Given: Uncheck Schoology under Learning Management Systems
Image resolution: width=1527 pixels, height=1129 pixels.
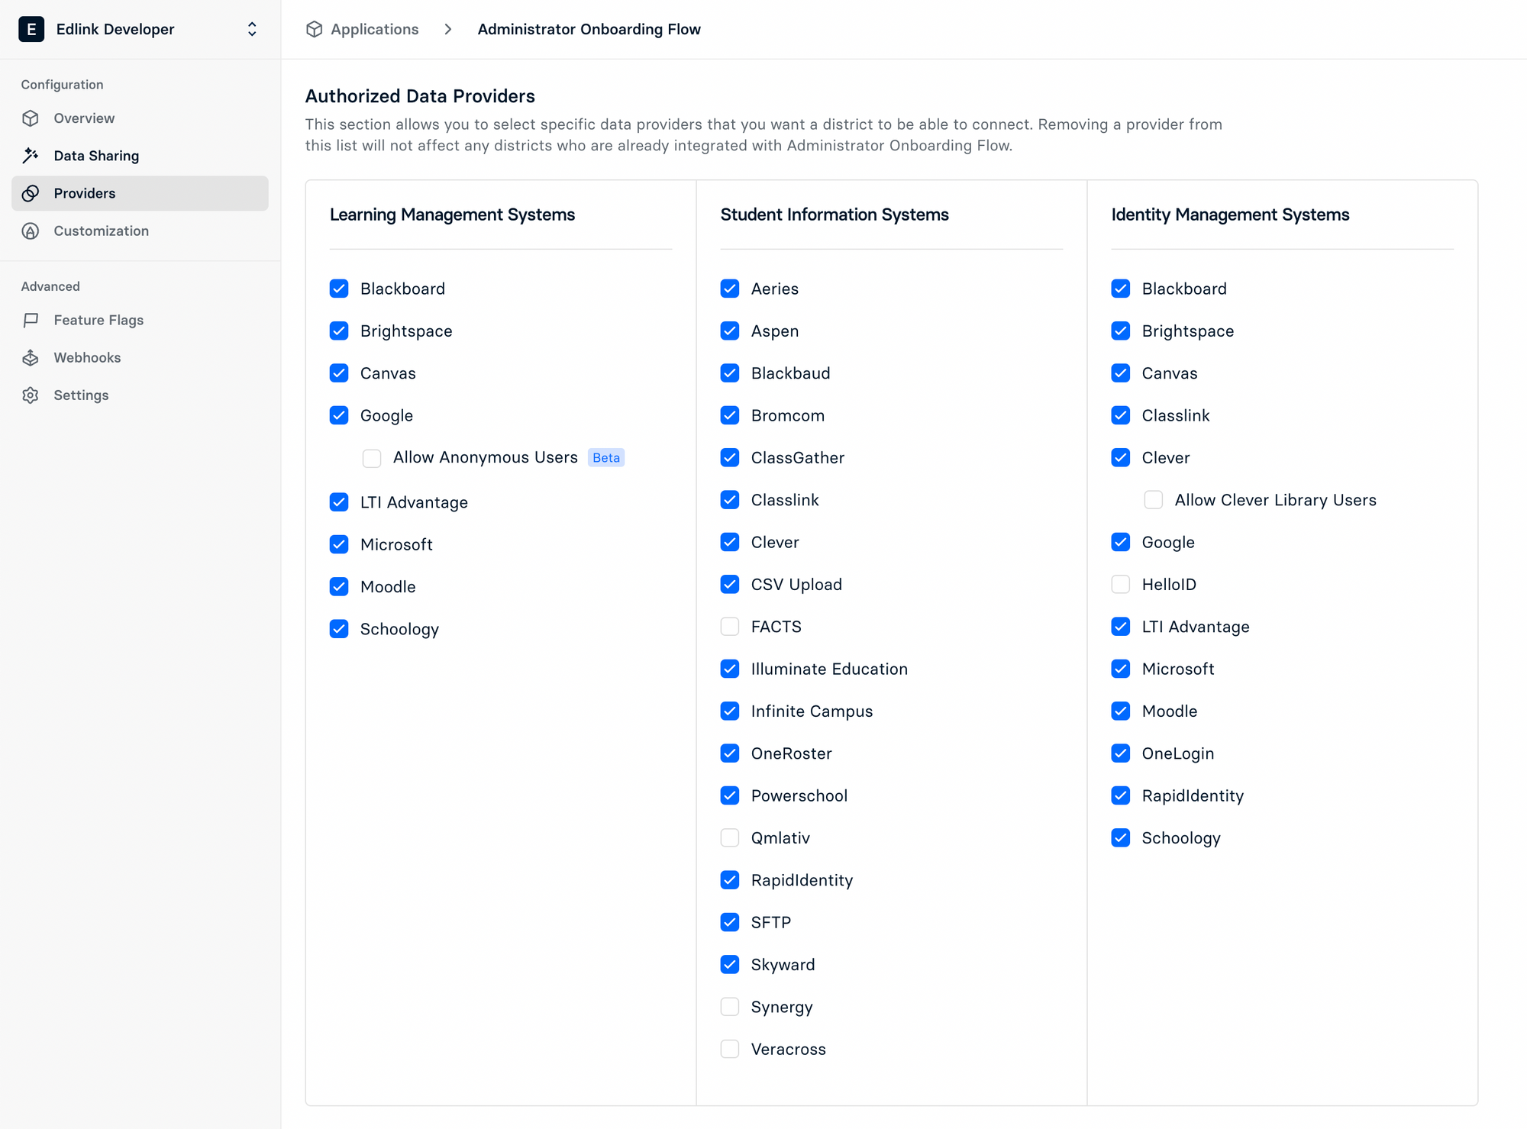Looking at the screenshot, I should tap(339, 629).
